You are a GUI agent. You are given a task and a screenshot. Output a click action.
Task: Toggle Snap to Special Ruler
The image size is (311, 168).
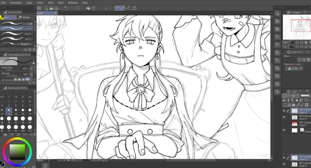pyautogui.click(x=123, y=8)
